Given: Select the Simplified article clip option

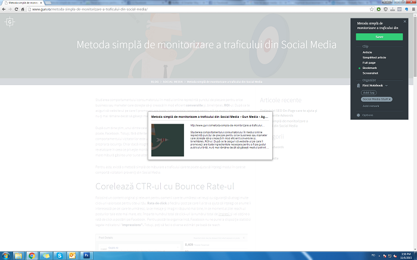Looking at the screenshot, I should pyautogui.click(x=375, y=58).
